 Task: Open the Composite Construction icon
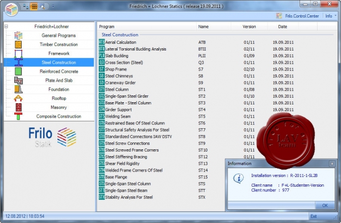tap(18, 116)
